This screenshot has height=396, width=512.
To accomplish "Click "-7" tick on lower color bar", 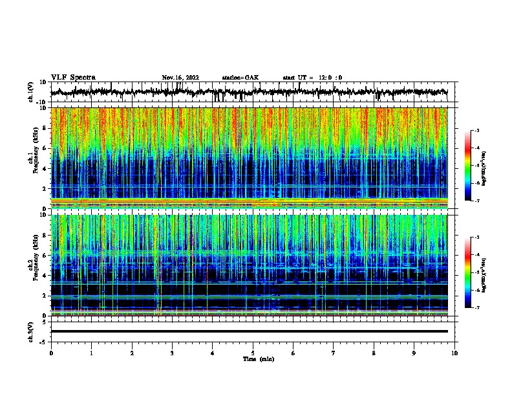I will (477, 308).
